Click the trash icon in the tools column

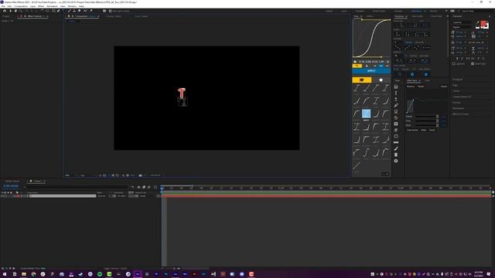pos(396,154)
